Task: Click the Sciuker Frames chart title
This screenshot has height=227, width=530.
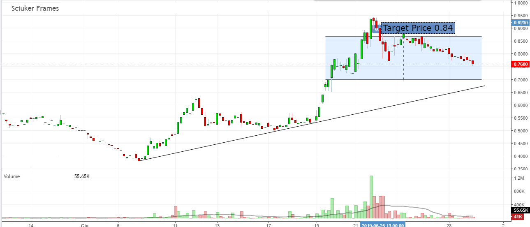Action: (35, 9)
